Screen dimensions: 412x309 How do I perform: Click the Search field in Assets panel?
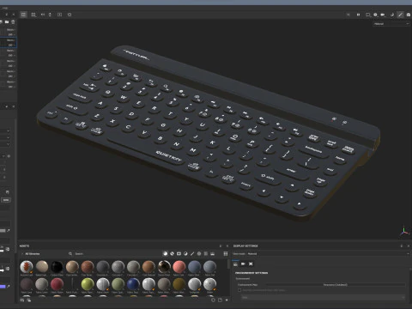(x=114, y=254)
